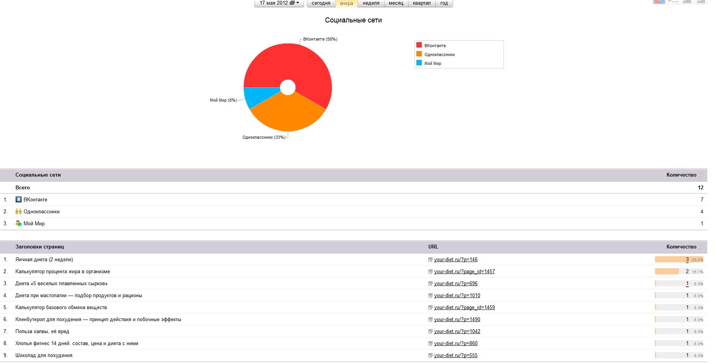Open new-window icon beside your-diet.ru/?page_id=1457

430,272
